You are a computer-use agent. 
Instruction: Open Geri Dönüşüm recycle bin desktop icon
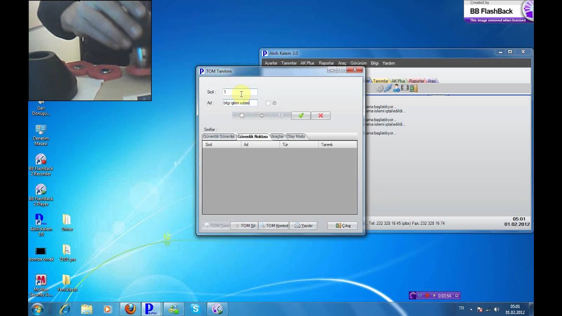click(41, 108)
